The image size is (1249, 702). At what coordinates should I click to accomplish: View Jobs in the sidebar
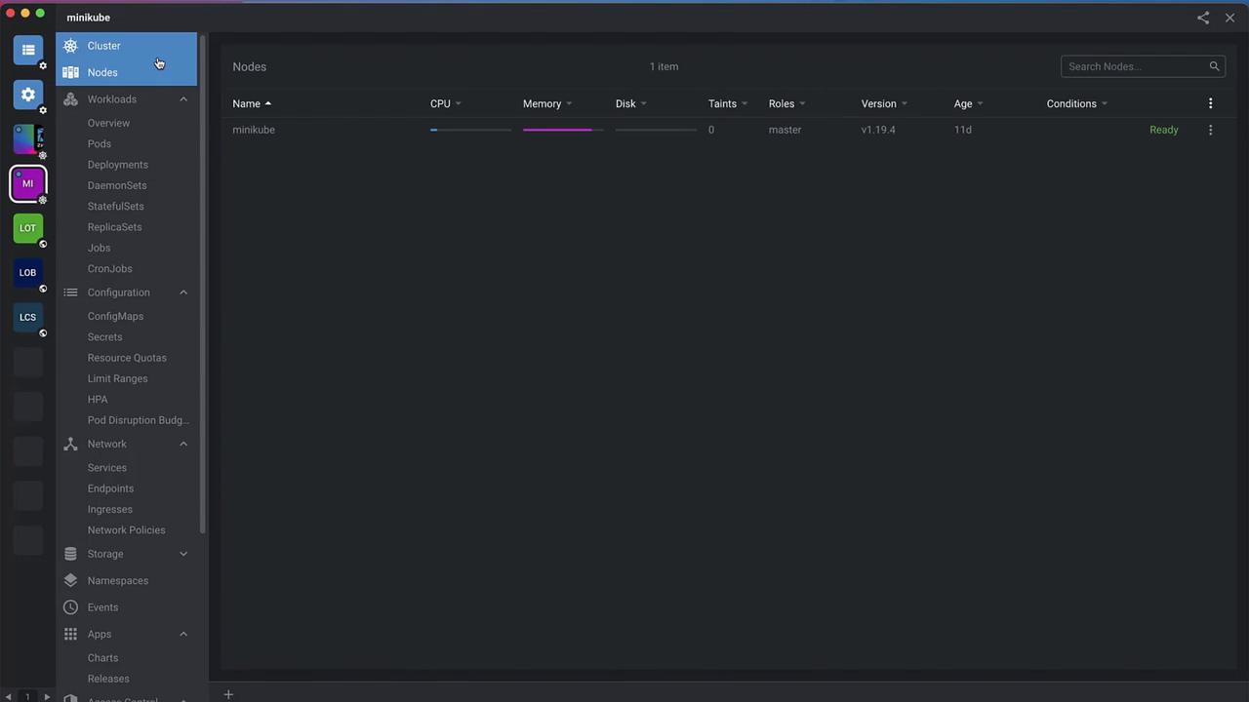point(100,248)
